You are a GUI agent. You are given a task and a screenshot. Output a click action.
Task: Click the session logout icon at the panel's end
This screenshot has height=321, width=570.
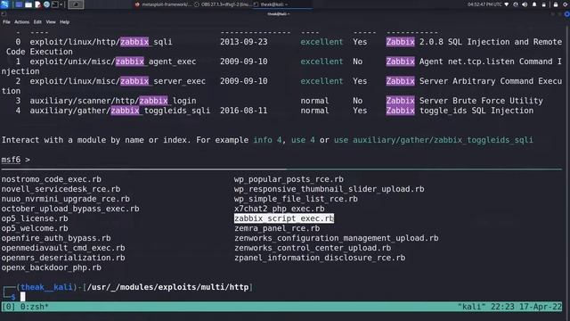[x=566, y=4]
